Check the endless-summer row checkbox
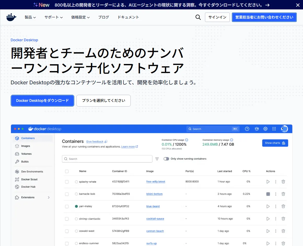Viewport: 303px width, 246px height. click(x=67, y=243)
